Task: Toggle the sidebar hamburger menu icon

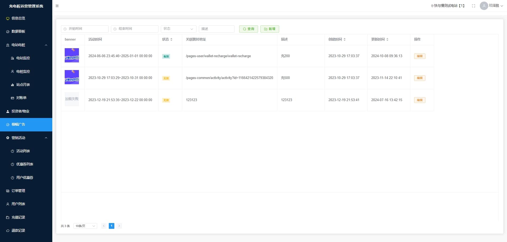Action: [x=57, y=6]
